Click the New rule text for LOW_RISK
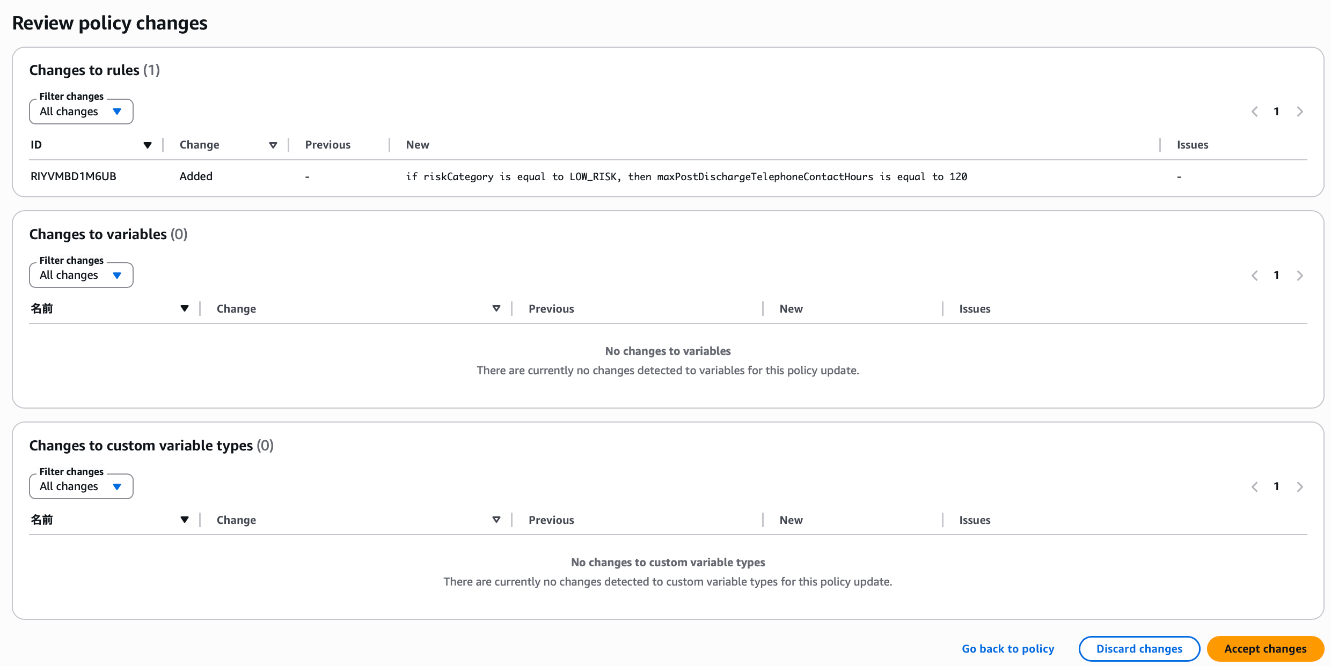The image size is (1331, 666). click(x=686, y=177)
